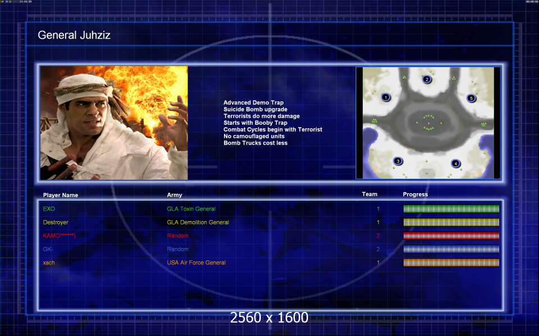Click the team number for KAMO
The image size is (539, 336).
378,236
